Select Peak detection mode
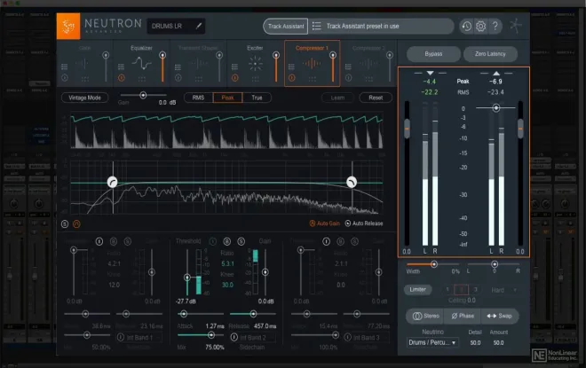This screenshot has width=586, height=368. [227, 98]
